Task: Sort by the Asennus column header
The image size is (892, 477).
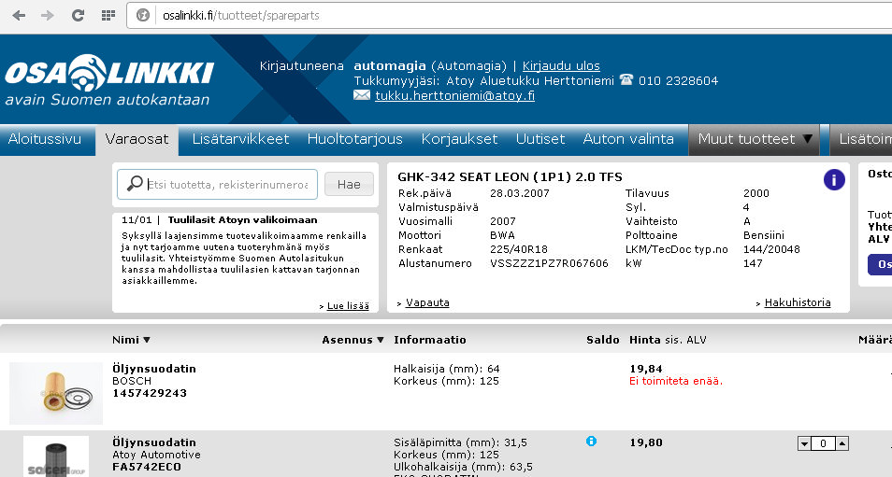Action: [352, 340]
